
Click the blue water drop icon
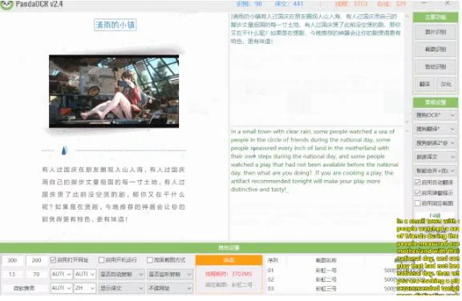click(64, 150)
